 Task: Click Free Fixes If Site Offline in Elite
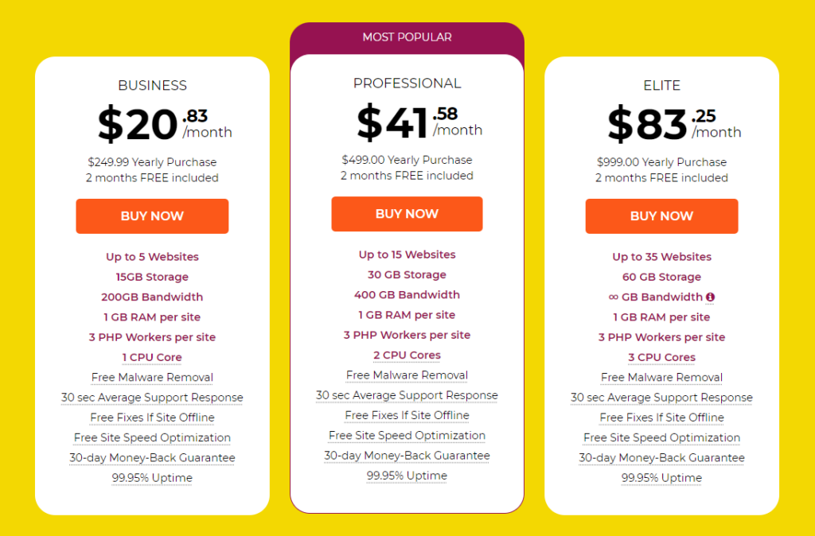(x=661, y=418)
